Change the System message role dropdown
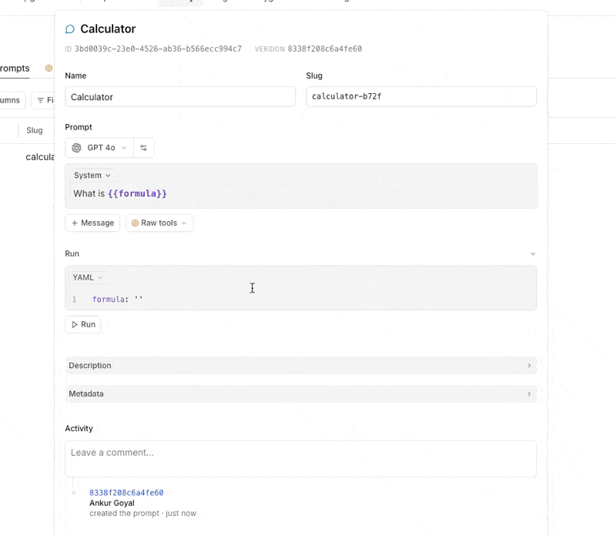 (x=92, y=176)
